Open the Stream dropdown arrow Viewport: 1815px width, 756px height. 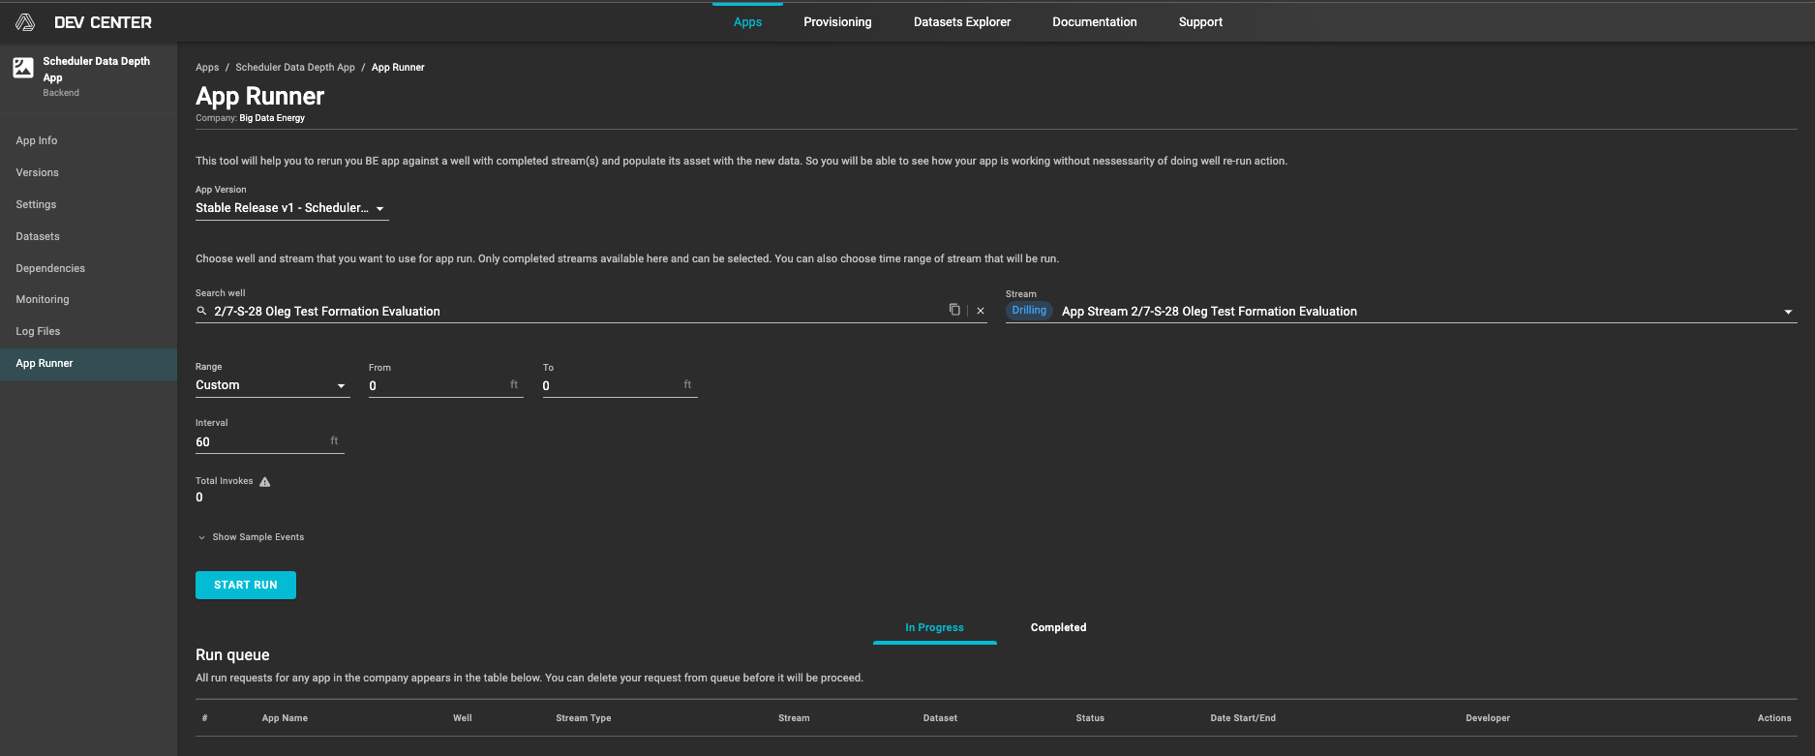[x=1788, y=312]
